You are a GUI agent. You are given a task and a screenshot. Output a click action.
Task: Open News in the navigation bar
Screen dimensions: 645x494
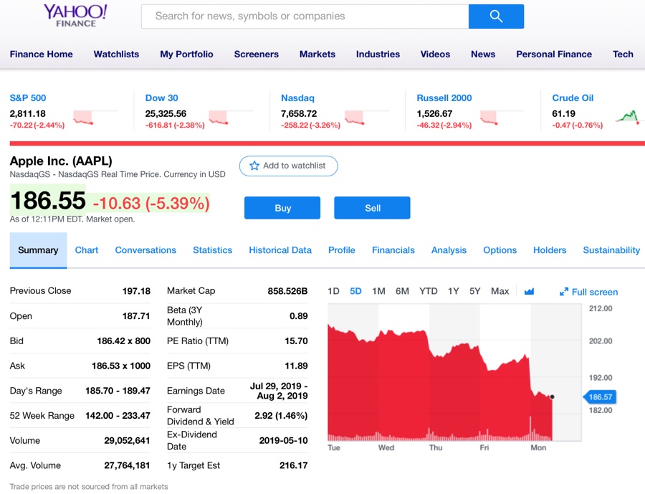[483, 54]
